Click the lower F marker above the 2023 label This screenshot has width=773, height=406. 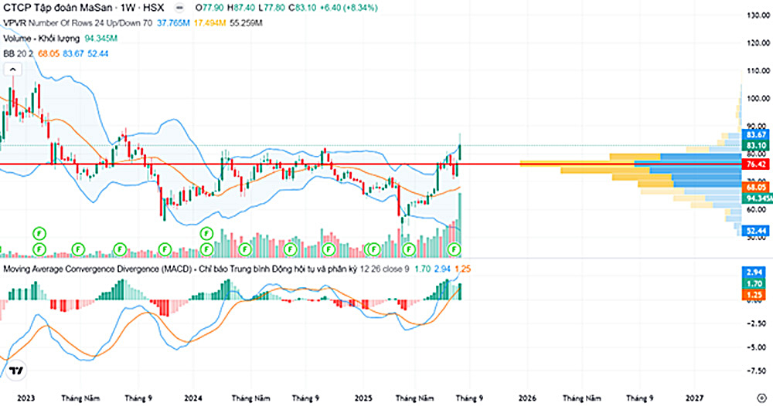click(39, 249)
